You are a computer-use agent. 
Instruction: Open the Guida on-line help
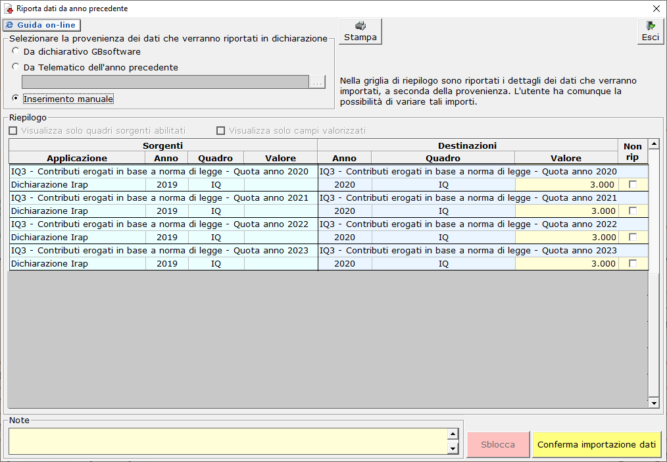coord(41,25)
